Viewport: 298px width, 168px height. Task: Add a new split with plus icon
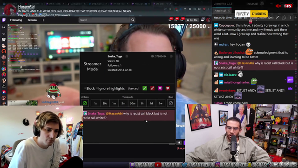(296, 18)
